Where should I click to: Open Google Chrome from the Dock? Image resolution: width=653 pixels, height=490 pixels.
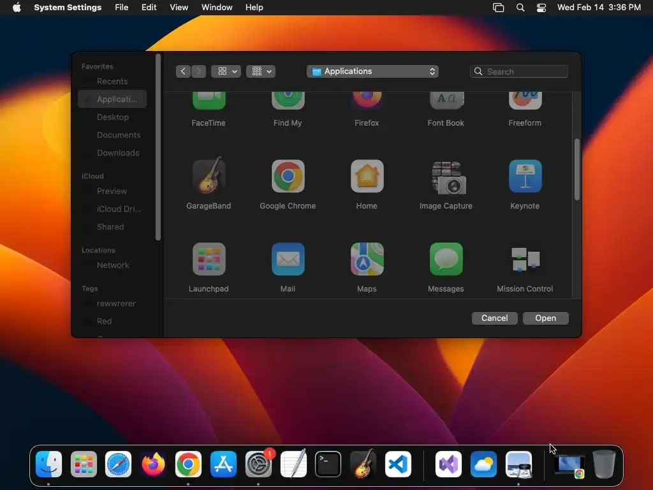[188, 464]
